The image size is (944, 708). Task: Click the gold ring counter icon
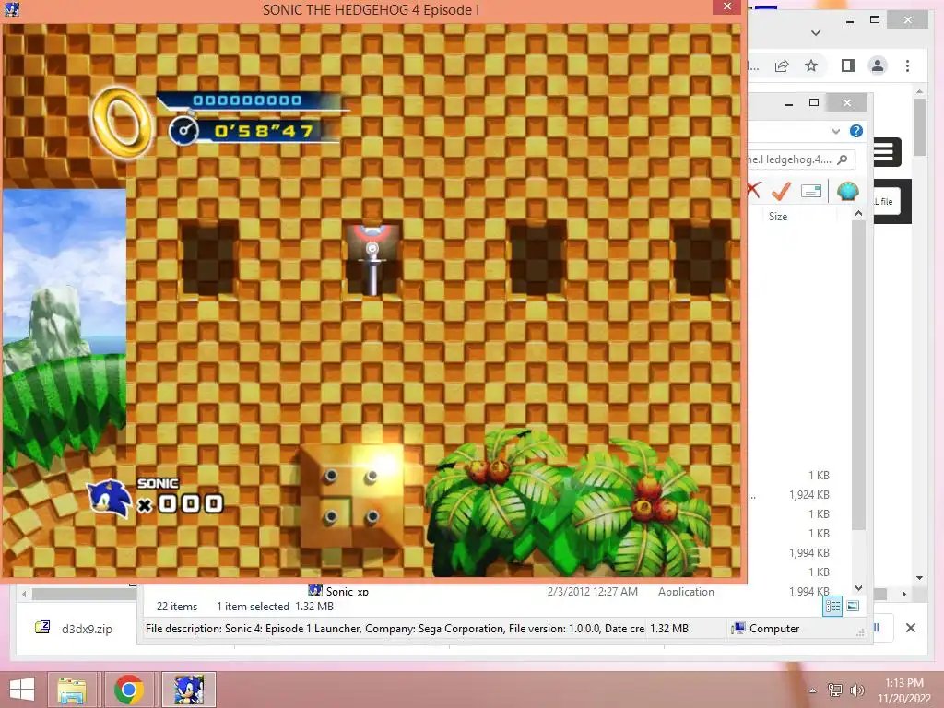123,123
